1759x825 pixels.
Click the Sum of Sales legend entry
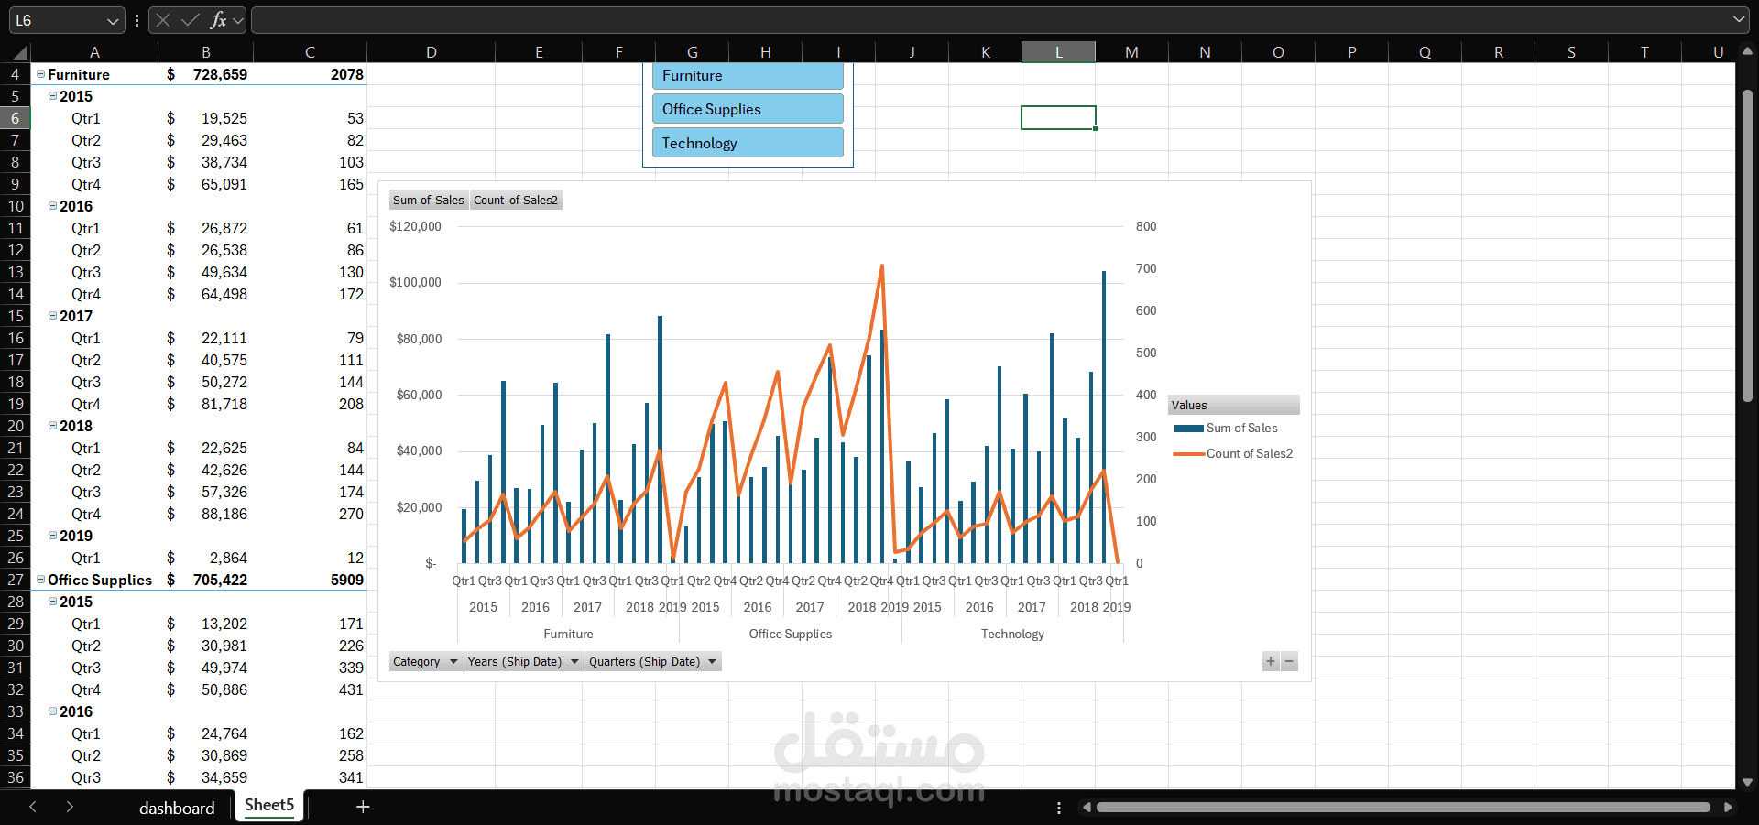1226,428
